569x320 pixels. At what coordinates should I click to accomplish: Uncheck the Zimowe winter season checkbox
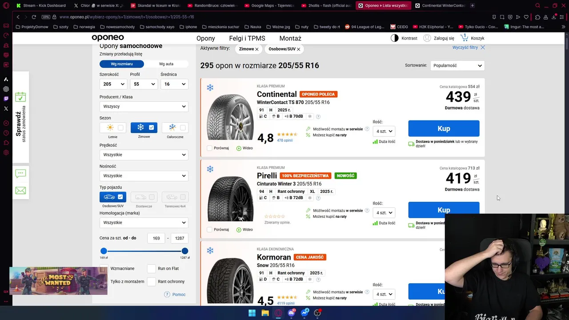pyautogui.click(x=152, y=128)
